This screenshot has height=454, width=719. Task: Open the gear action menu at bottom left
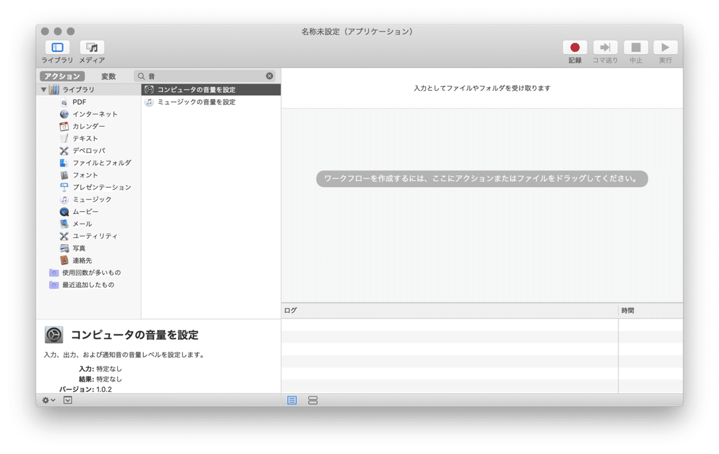click(45, 400)
